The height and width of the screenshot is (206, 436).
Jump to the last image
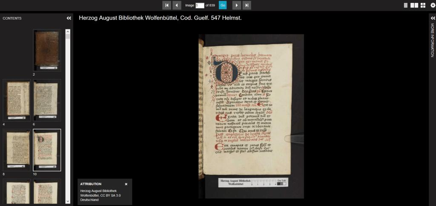[x=247, y=5]
